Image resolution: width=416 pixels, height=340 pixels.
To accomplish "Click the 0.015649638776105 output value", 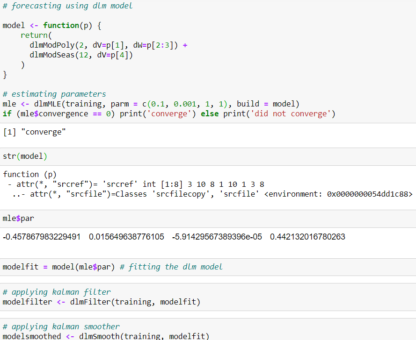I will [126, 237].
